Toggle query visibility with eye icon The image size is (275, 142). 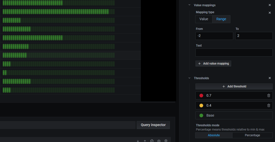[x=159, y=141]
